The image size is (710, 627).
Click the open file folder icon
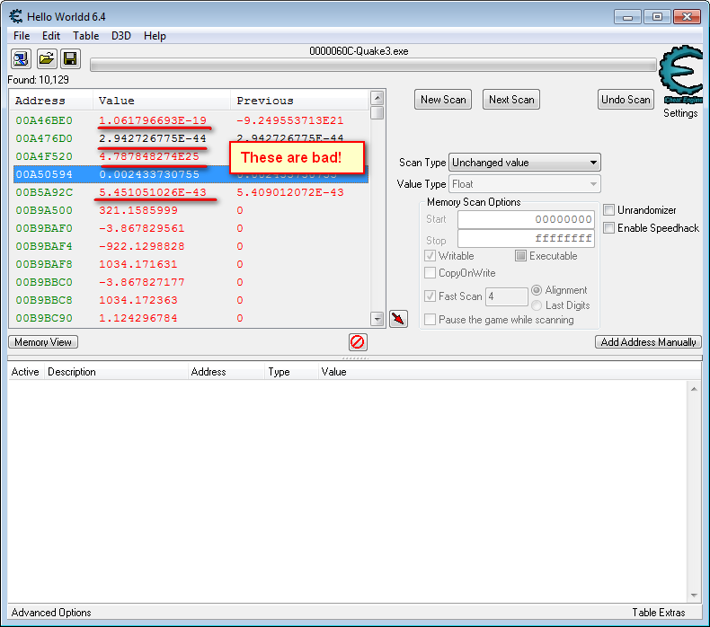pos(46,59)
